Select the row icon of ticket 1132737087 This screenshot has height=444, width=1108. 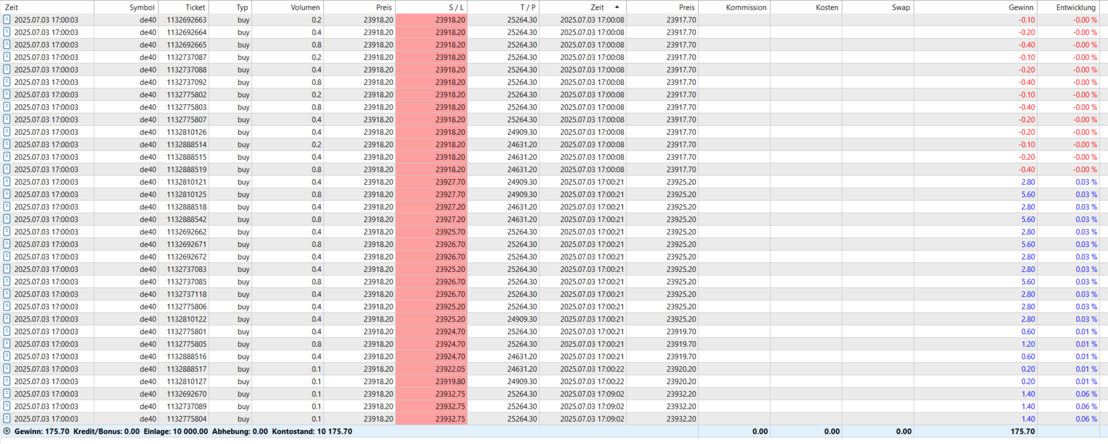7,57
